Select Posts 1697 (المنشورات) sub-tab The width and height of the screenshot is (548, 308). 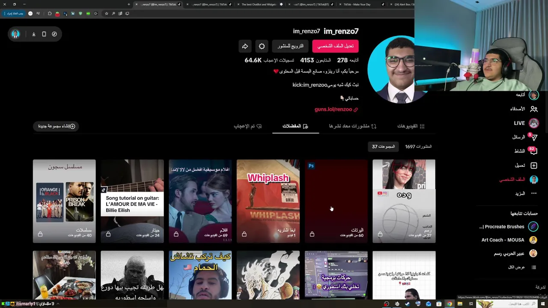pyautogui.click(x=418, y=147)
